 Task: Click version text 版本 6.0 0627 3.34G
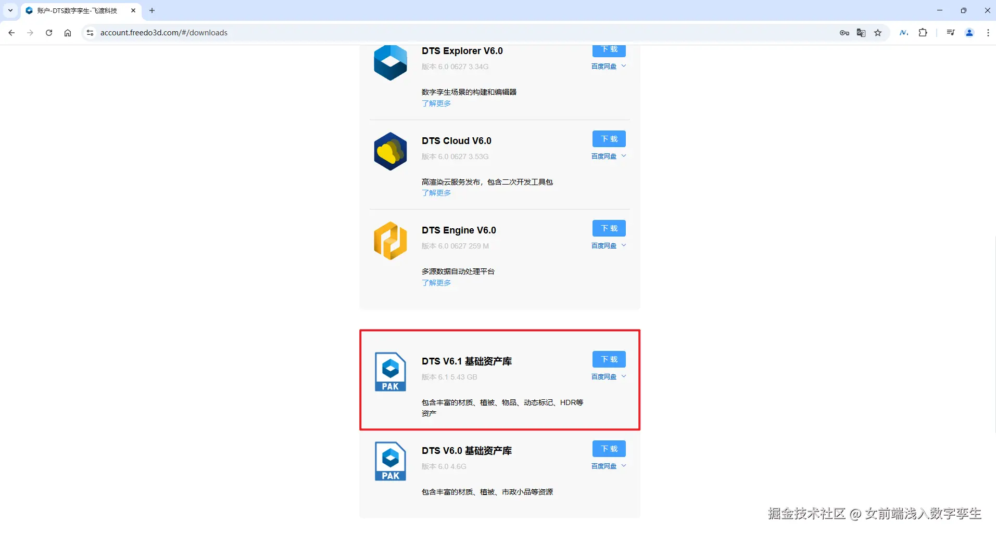pyautogui.click(x=455, y=67)
